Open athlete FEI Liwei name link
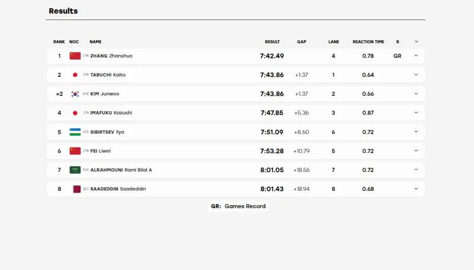This screenshot has width=474, height=270. (x=101, y=151)
